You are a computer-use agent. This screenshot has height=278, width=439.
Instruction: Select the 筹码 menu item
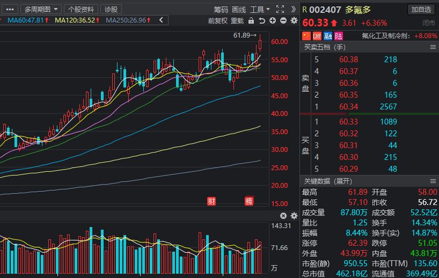(x=221, y=9)
